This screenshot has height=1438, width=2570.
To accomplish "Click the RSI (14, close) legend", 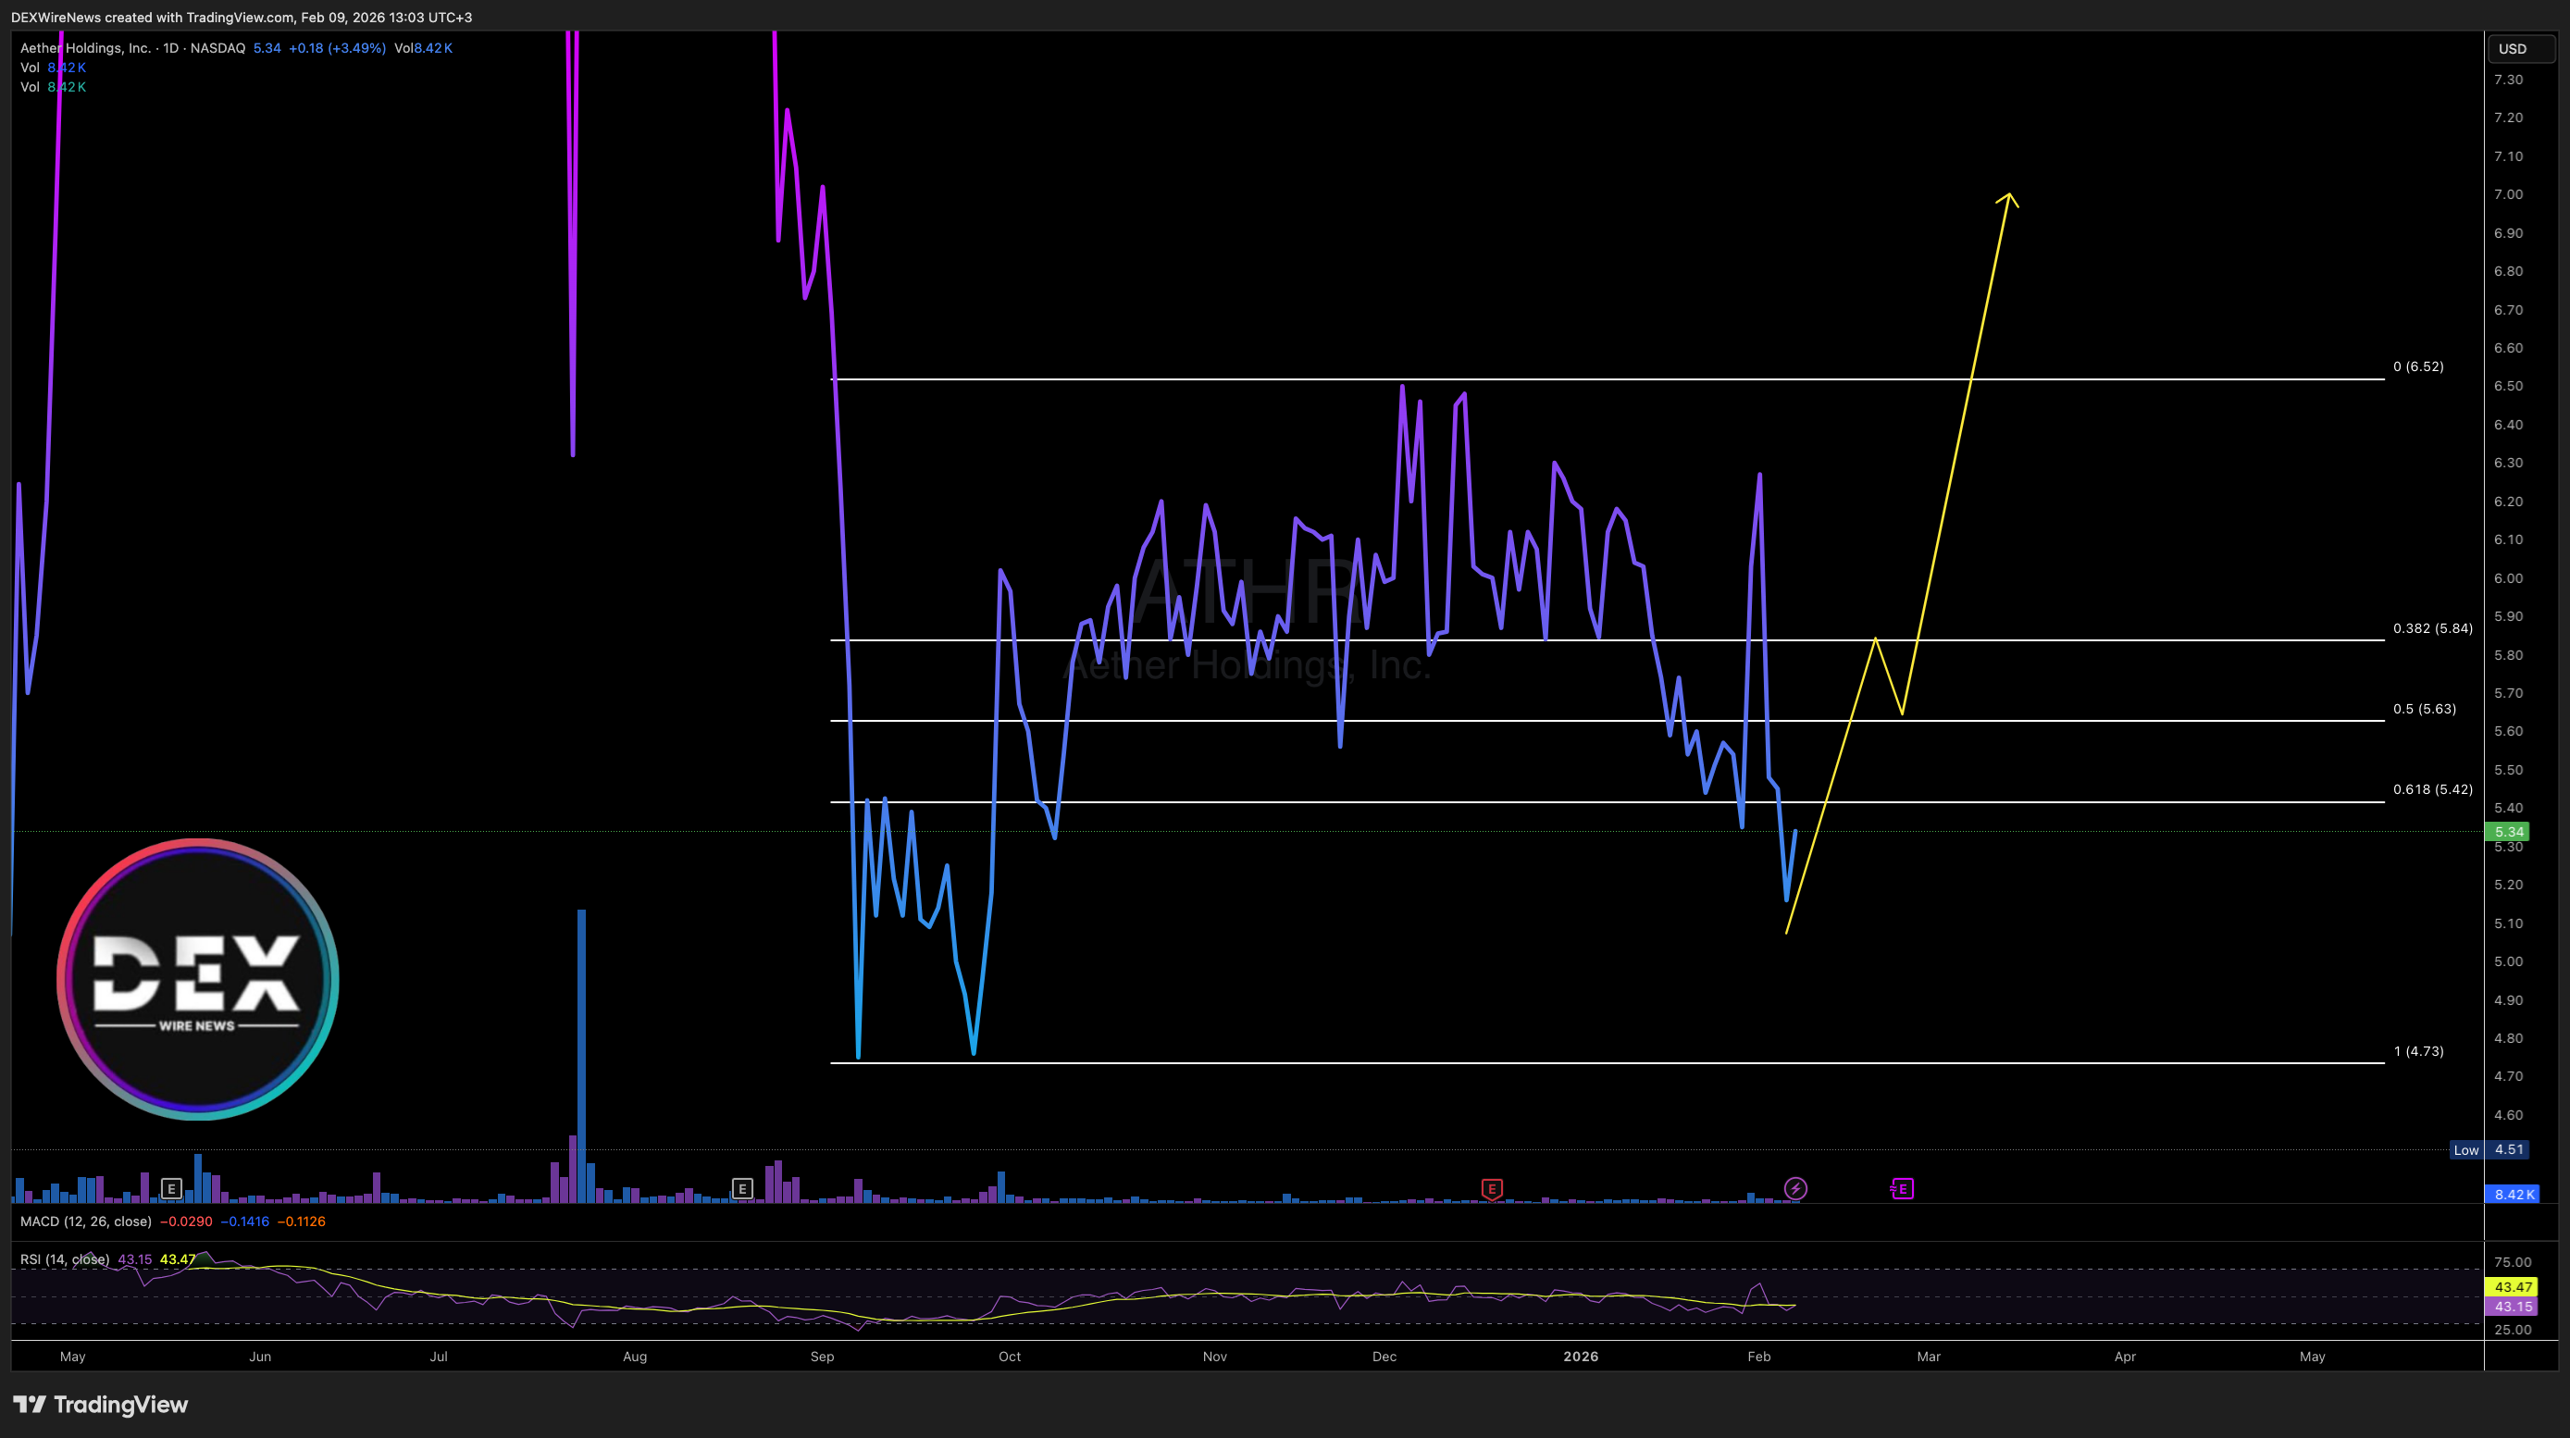I will (x=65, y=1259).
